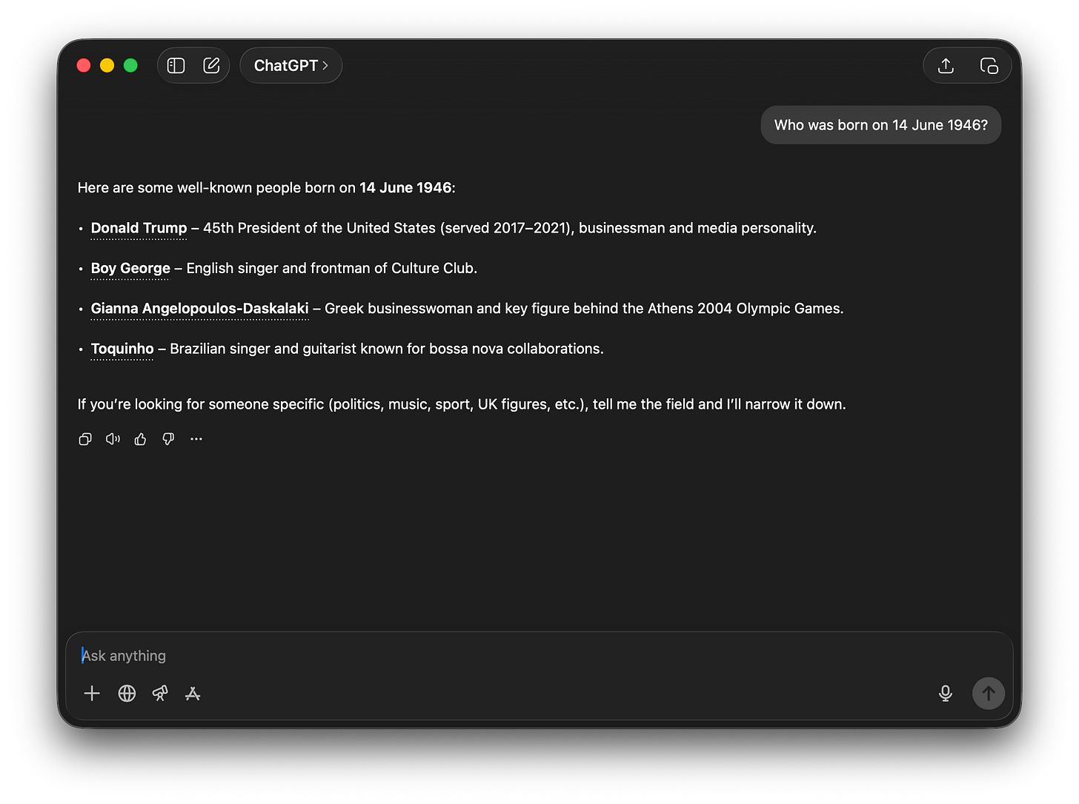Give the response a thumbs up

(x=140, y=439)
